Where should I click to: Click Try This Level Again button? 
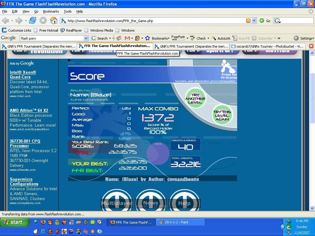click(222, 115)
